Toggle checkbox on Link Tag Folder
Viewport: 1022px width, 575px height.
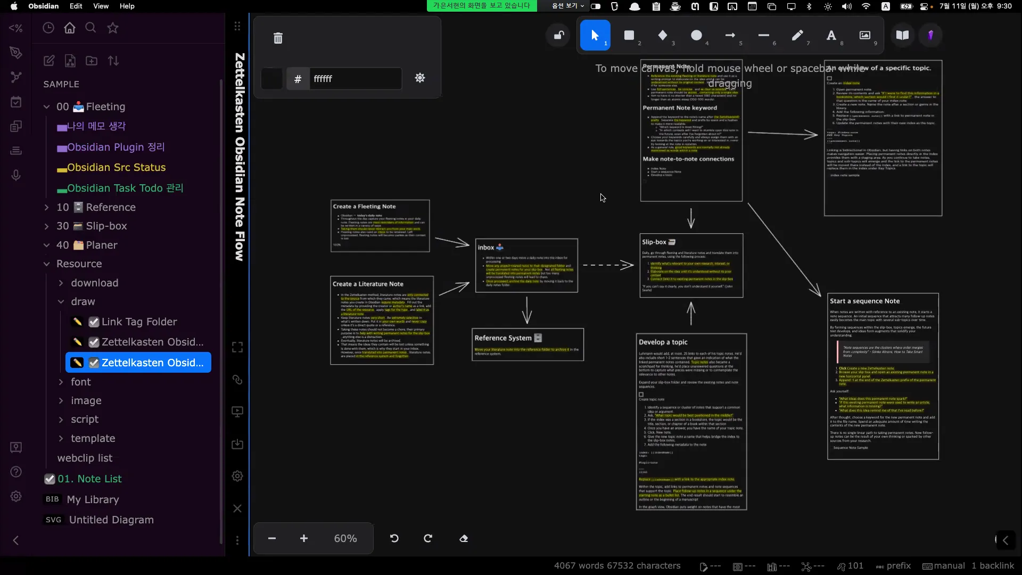pyautogui.click(x=94, y=322)
